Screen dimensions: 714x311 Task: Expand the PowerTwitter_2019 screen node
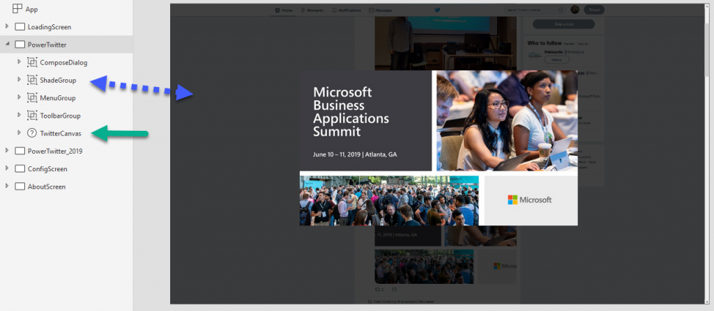(7, 151)
